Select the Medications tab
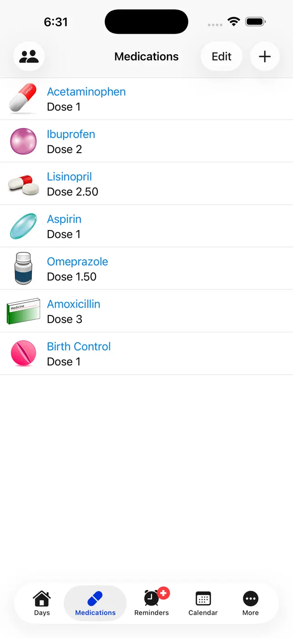Image resolution: width=293 pixels, height=638 pixels. click(95, 603)
